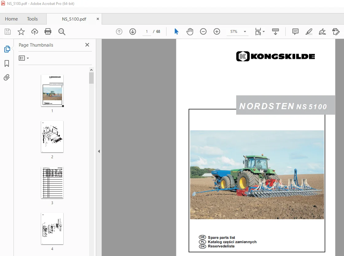
Task: Select page 4 thumbnail
Action: coord(52,229)
